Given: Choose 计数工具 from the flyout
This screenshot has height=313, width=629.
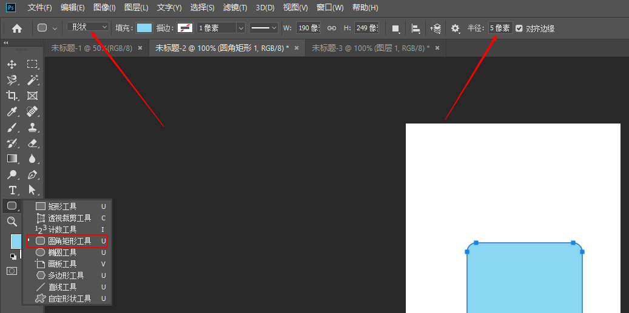Looking at the screenshot, I should pos(67,229).
